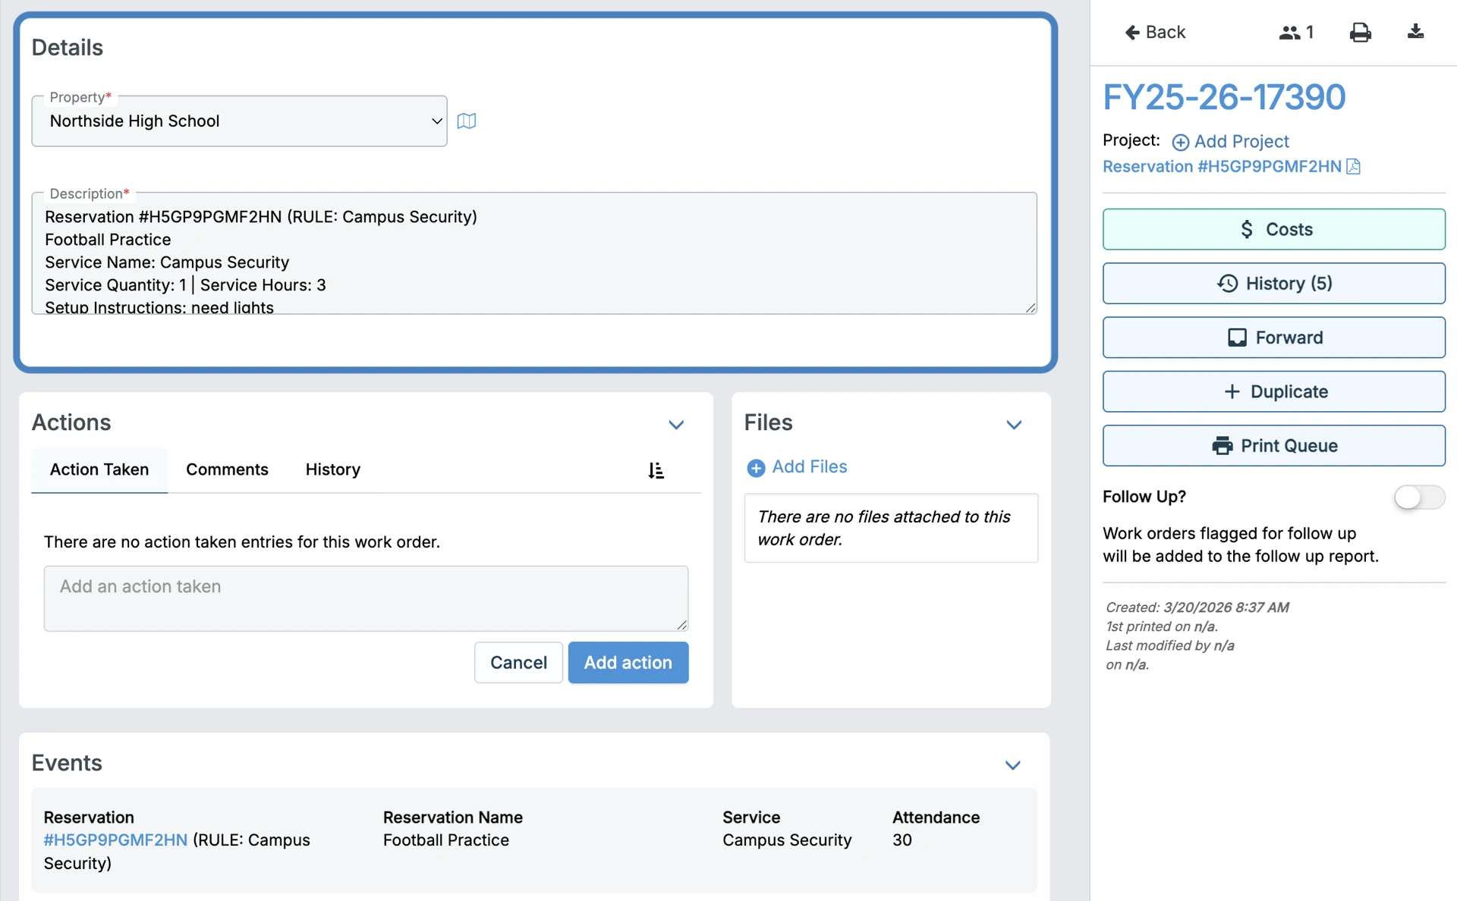Click the map icon beside Property
Viewport: 1457px width, 901px height.
tap(467, 121)
